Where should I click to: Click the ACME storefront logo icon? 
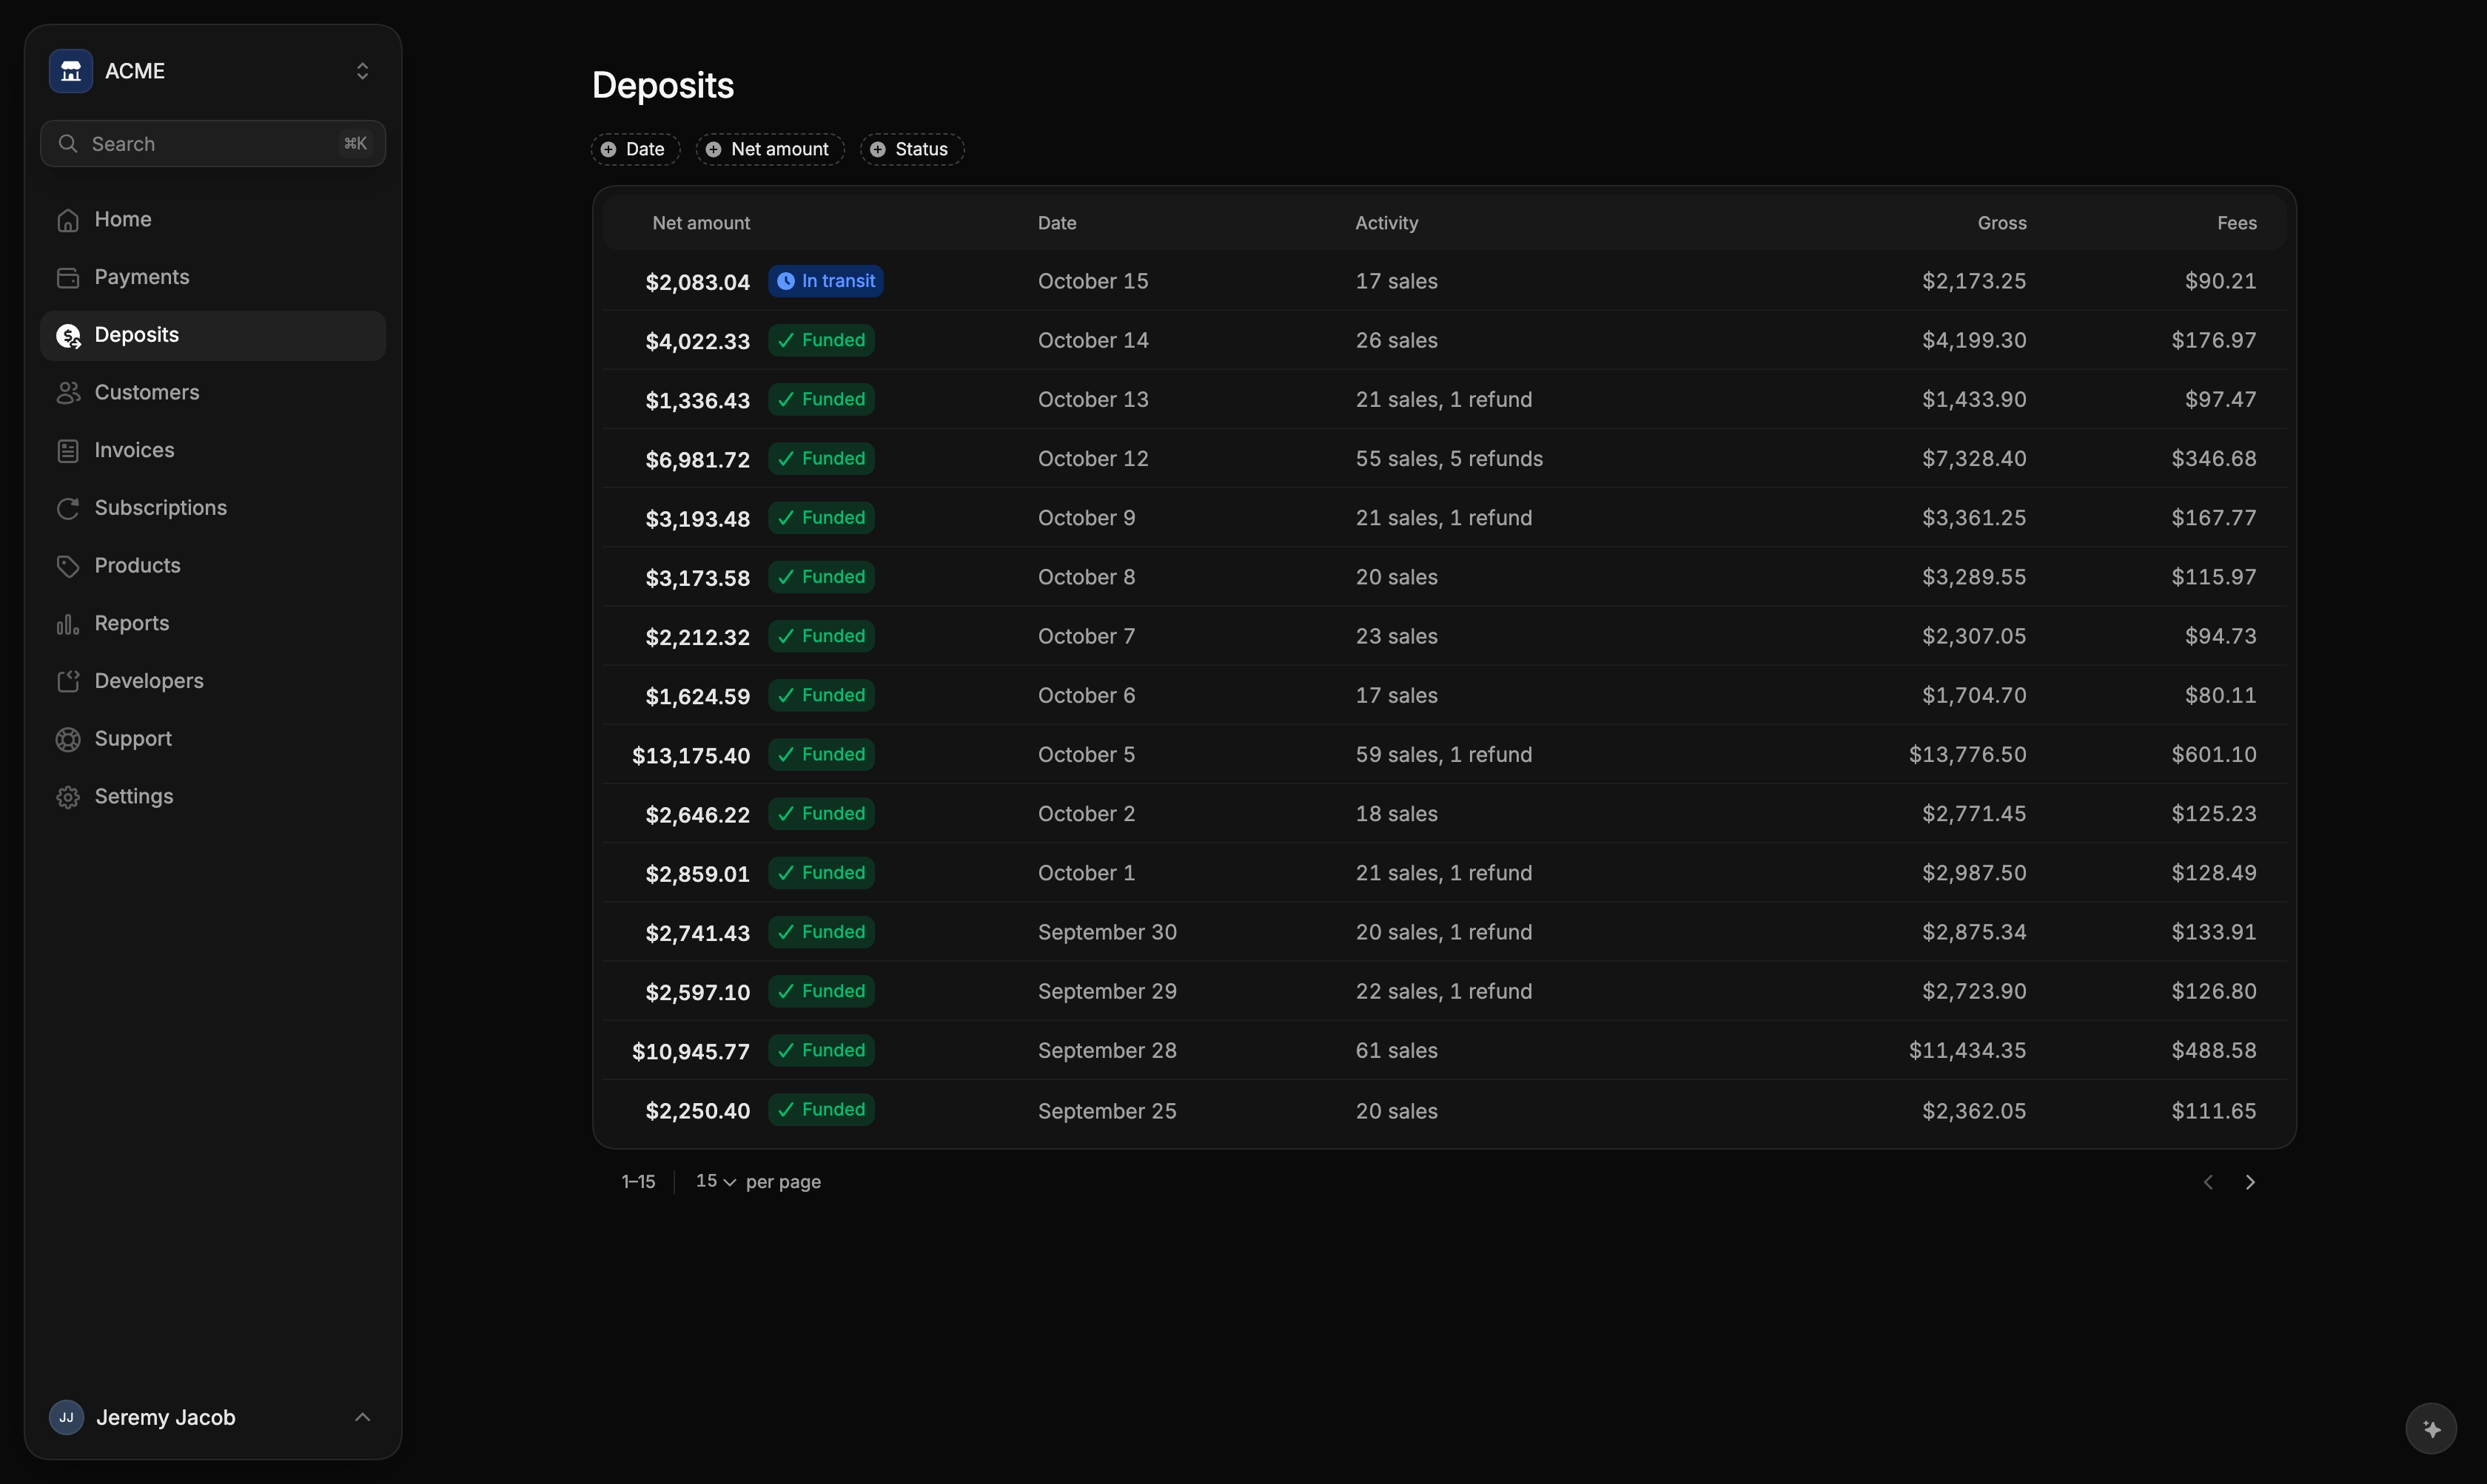coord(71,71)
